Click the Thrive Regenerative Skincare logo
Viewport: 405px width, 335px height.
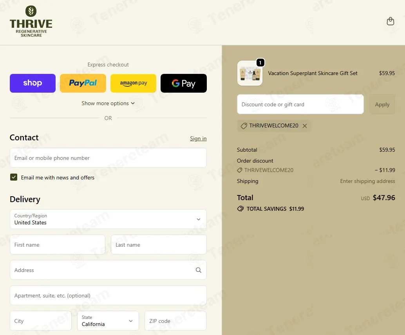pyautogui.click(x=31, y=21)
